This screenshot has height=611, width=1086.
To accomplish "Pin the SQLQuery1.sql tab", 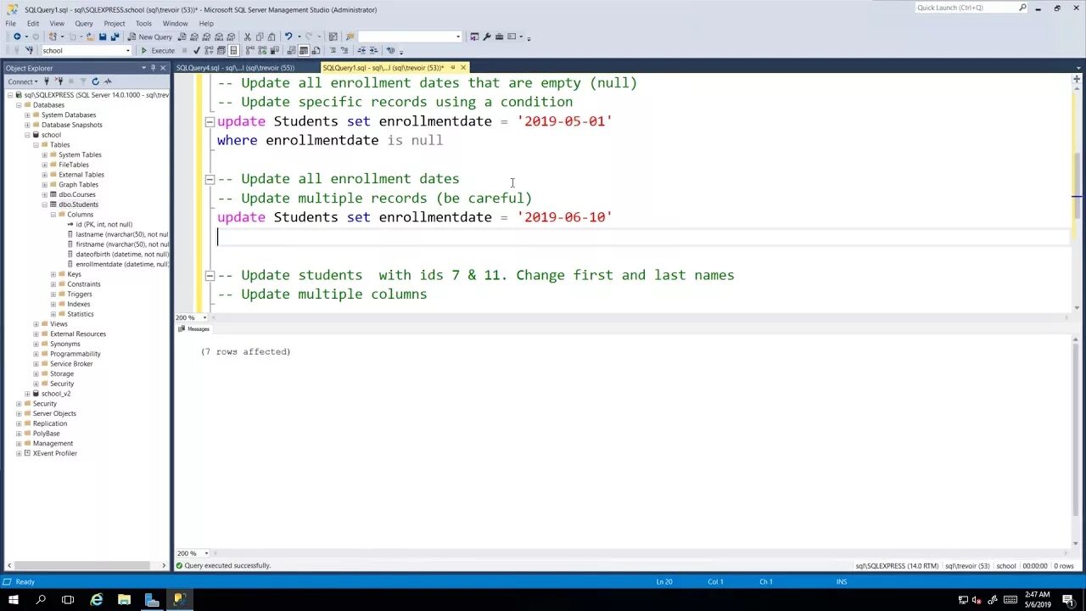I will coord(452,68).
